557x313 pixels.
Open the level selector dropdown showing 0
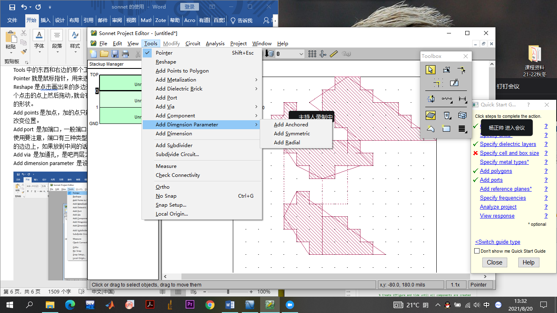coord(290,54)
